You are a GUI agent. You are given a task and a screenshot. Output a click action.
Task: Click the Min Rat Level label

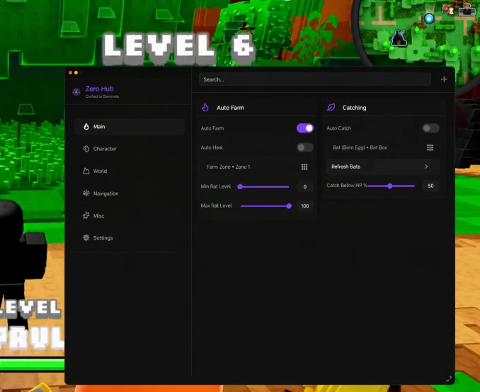coord(215,186)
